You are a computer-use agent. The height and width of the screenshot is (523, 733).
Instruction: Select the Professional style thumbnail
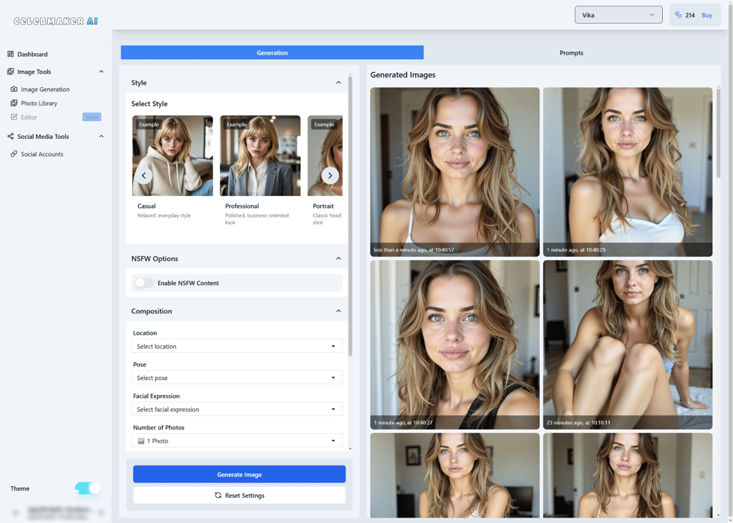(260, 155)
